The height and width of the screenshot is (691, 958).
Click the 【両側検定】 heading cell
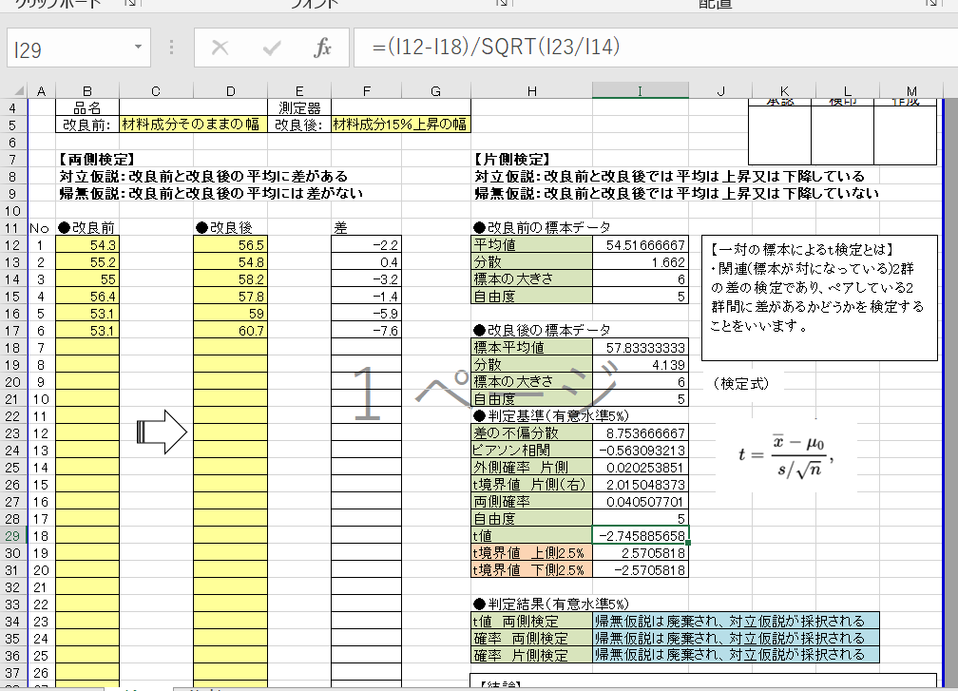[x=97, y=160]
